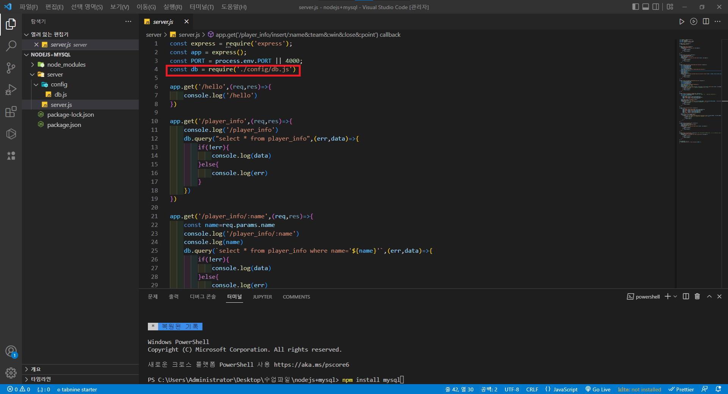Toggle bottom panel layout icon
728x394 pixels.
(645, 7)
